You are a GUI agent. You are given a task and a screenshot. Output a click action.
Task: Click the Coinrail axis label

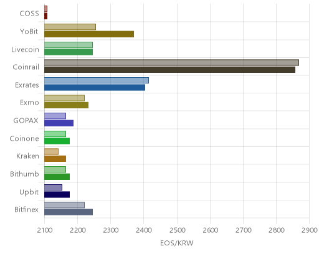(x=26, y=67)
